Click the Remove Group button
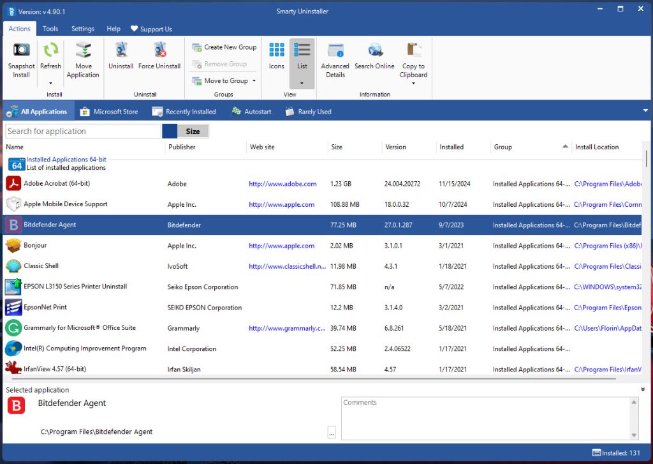The width and height of the screenshot is (653, 464). coord(219,64)
